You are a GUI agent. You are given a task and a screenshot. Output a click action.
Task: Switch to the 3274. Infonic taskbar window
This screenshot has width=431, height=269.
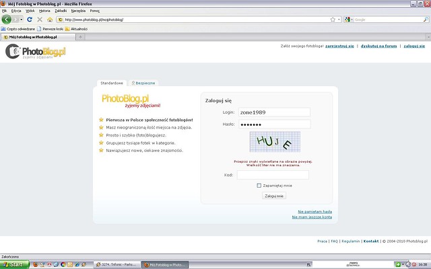point(117,264)
